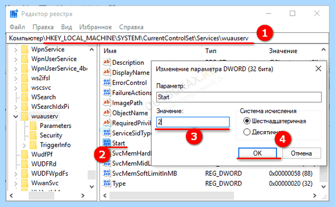This screenshot has width=335, height=207.
Task: Select the ErrorControl DWORD value icon
Action: point(107,83)
